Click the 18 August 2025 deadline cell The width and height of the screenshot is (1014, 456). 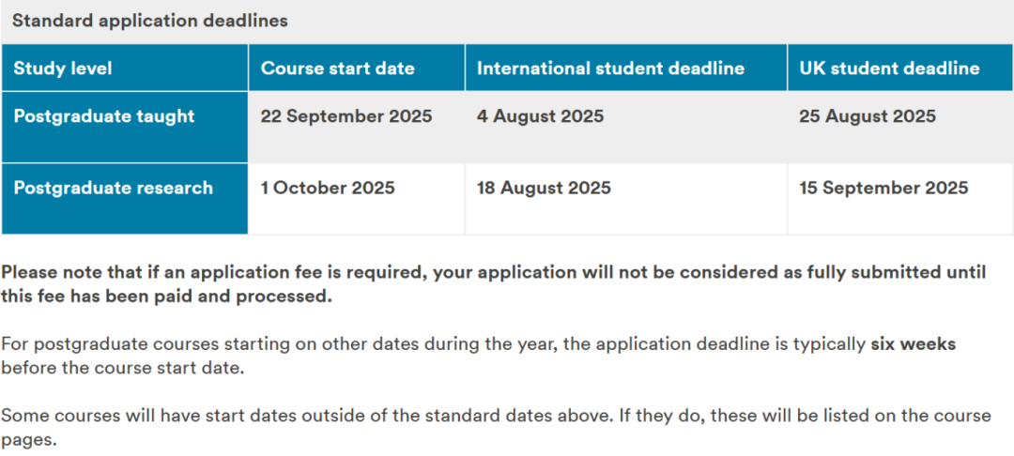(x=544, y=188)
